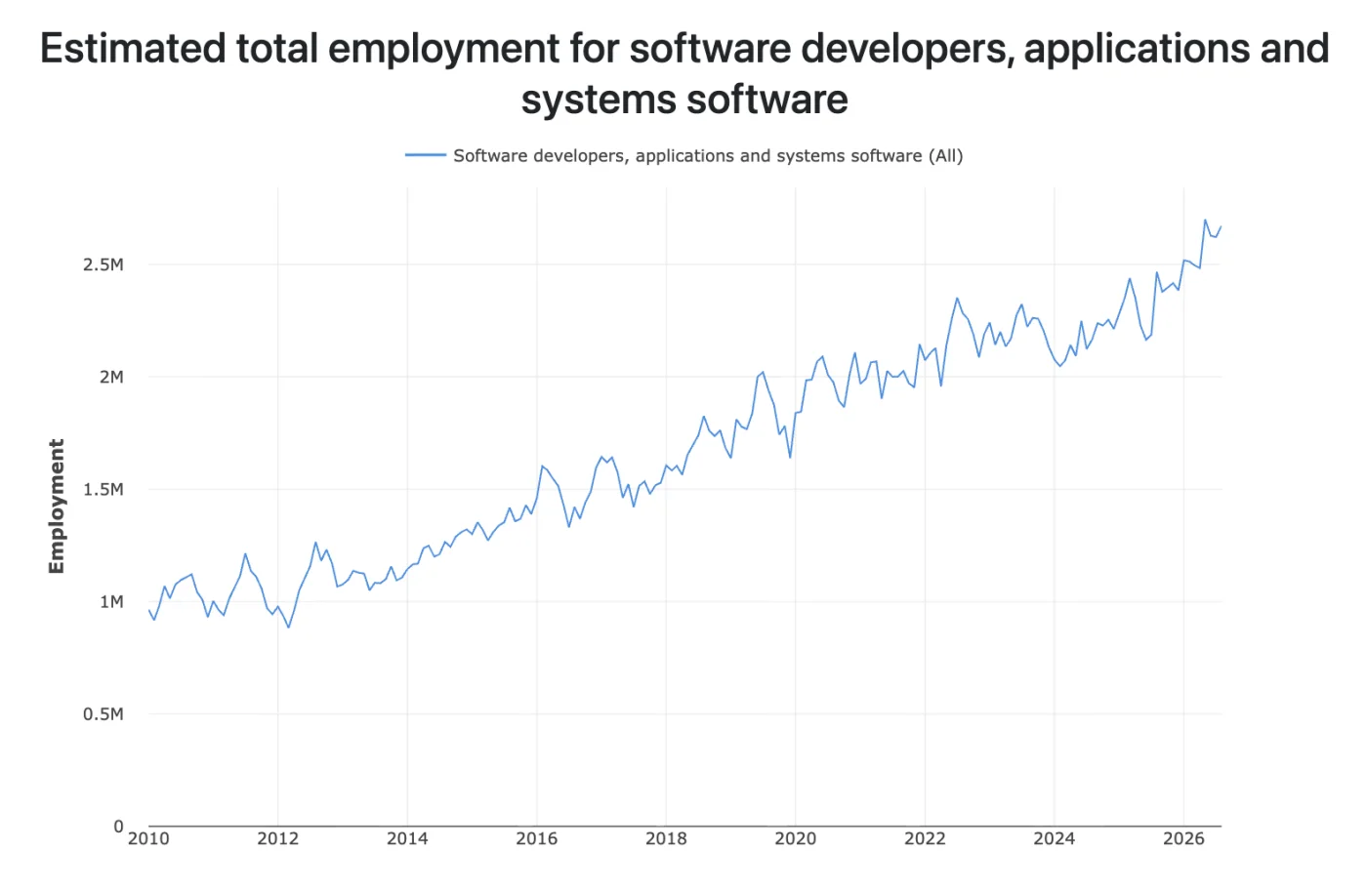The height and width of the screenshot is (892, 1367).
Task: Click the 0 y-axis tick label
Action: pyautogui.click(x=119, y=827)
